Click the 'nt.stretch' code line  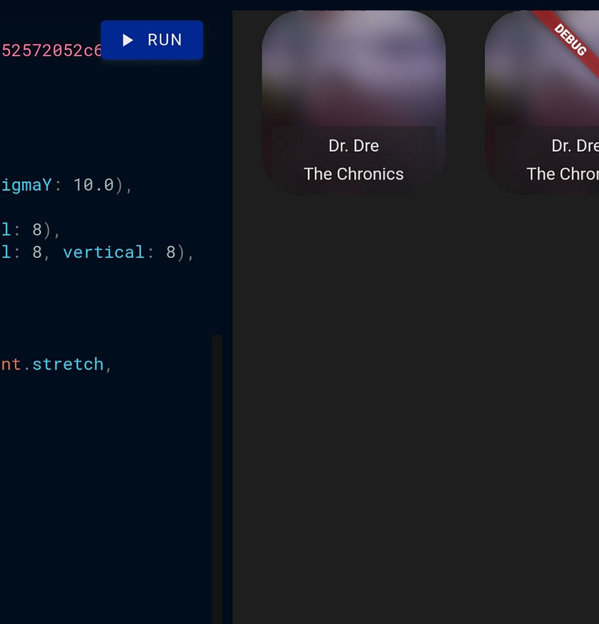pos(56,364)
